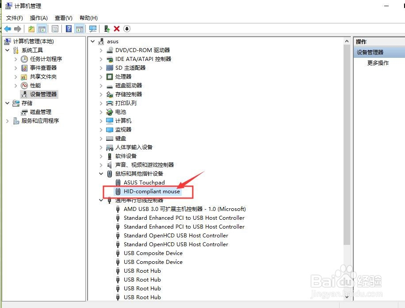The width and height of the screenshot is (405, 308).
Task: Click 更多操作 in the actions pane
Action: click(378, 63)
